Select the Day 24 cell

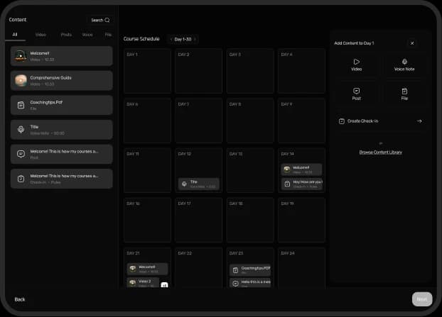point(301,268)
